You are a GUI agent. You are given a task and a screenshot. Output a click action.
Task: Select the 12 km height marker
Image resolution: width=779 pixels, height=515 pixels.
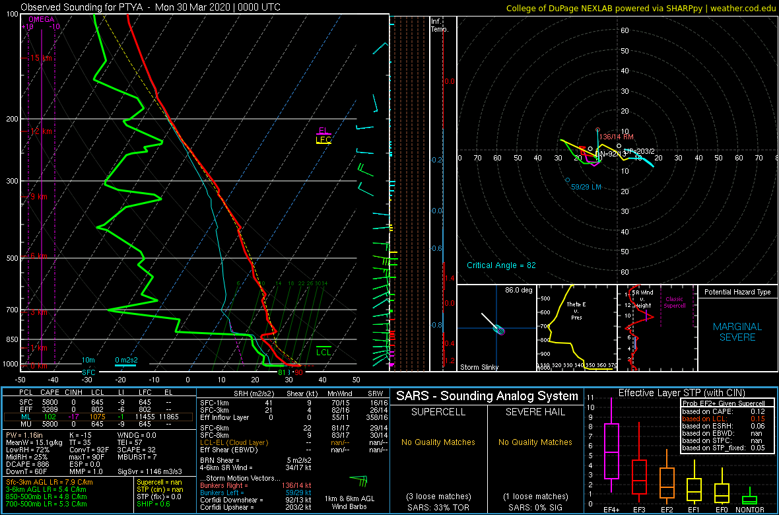pos(37,131)
